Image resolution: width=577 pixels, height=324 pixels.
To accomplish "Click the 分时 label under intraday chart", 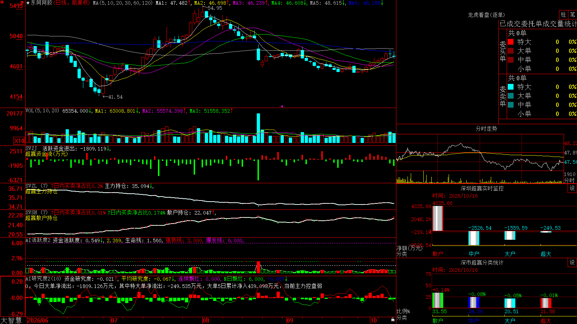I will (x=569, y=180).
